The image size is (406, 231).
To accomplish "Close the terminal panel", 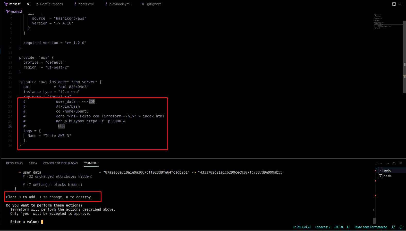I will tap(401, 163).
